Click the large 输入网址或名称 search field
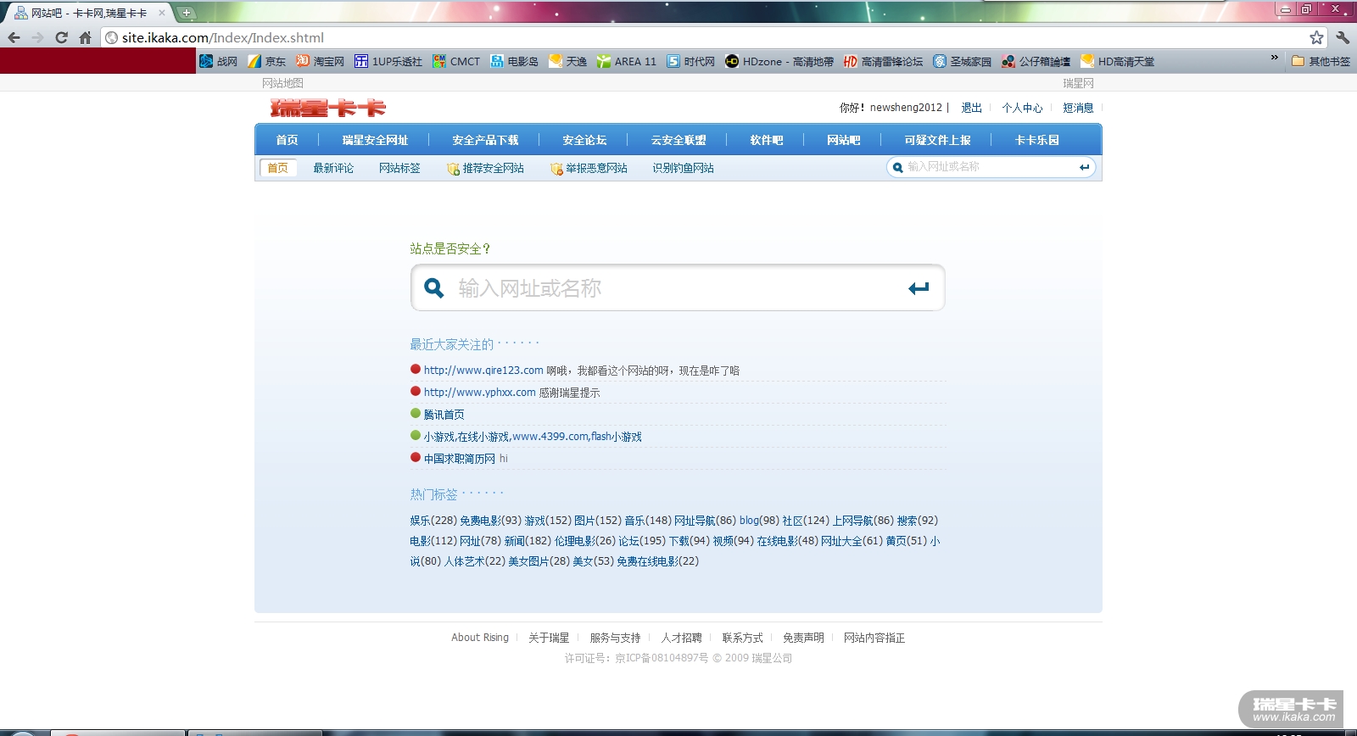The height and width of the screenshot is (736, 1357). coord(676,288)
